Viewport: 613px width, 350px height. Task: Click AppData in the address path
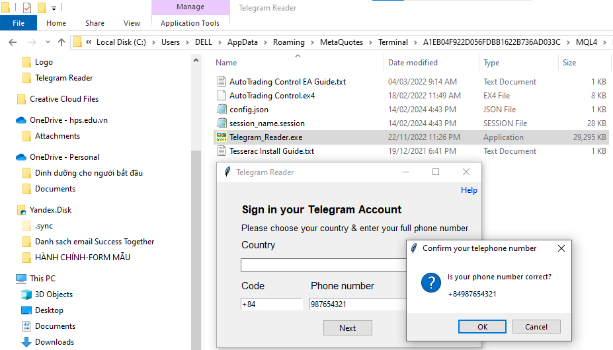[243, 42]
